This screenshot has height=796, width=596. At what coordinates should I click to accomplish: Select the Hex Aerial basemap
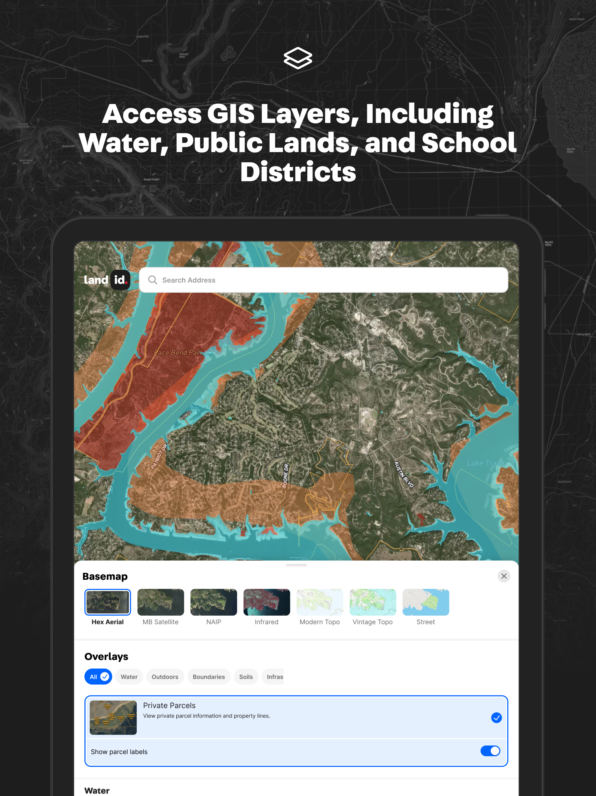(x=107, y=603)
